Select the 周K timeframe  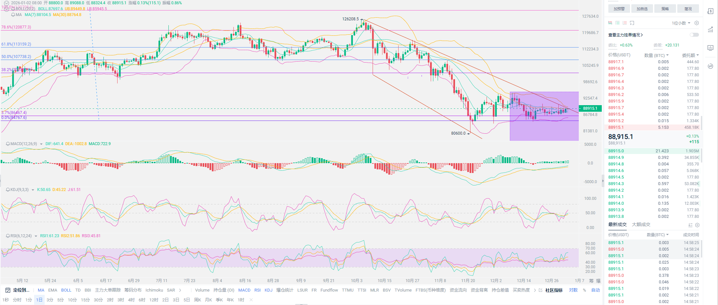click(x=197, y=300)
